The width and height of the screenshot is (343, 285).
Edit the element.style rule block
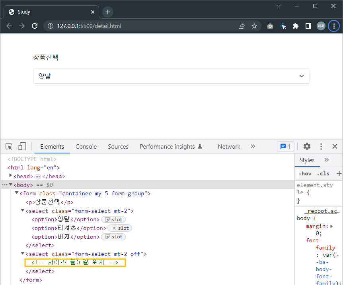(x=315, y=193)
